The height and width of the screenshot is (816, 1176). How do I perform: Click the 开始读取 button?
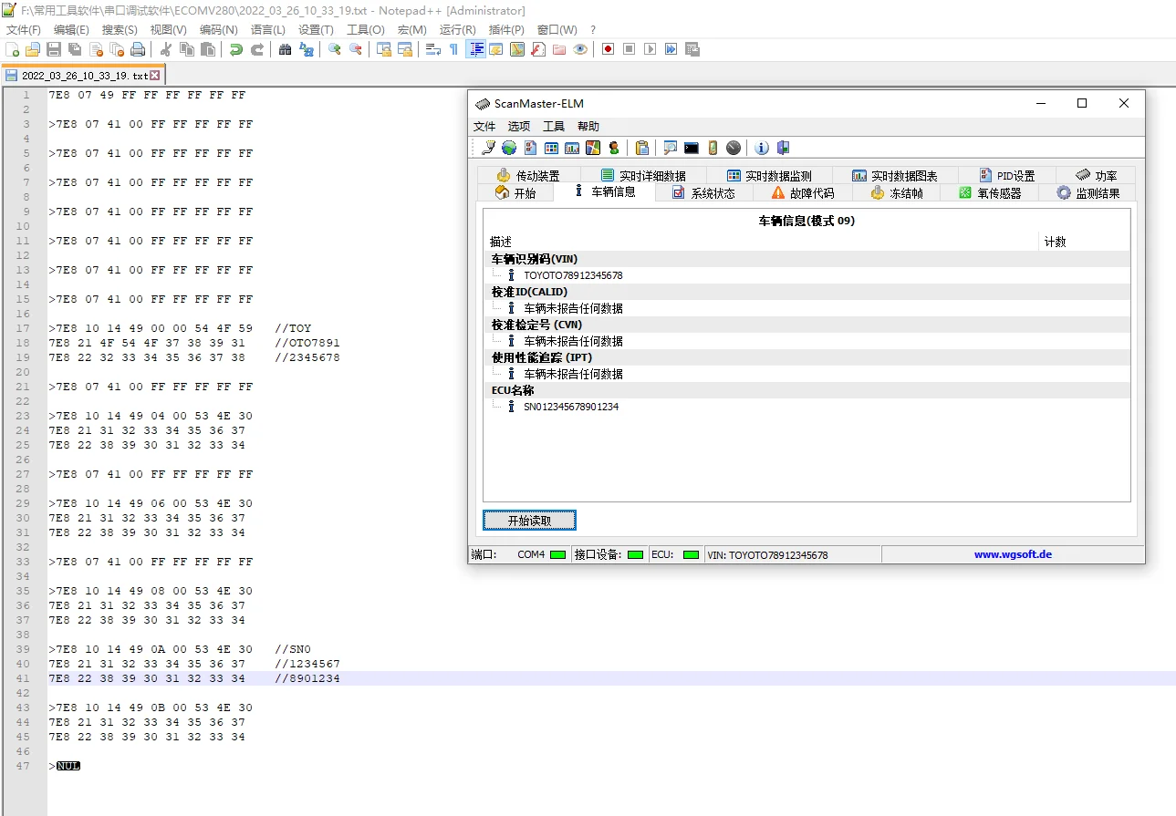click(x=529, y=521)
